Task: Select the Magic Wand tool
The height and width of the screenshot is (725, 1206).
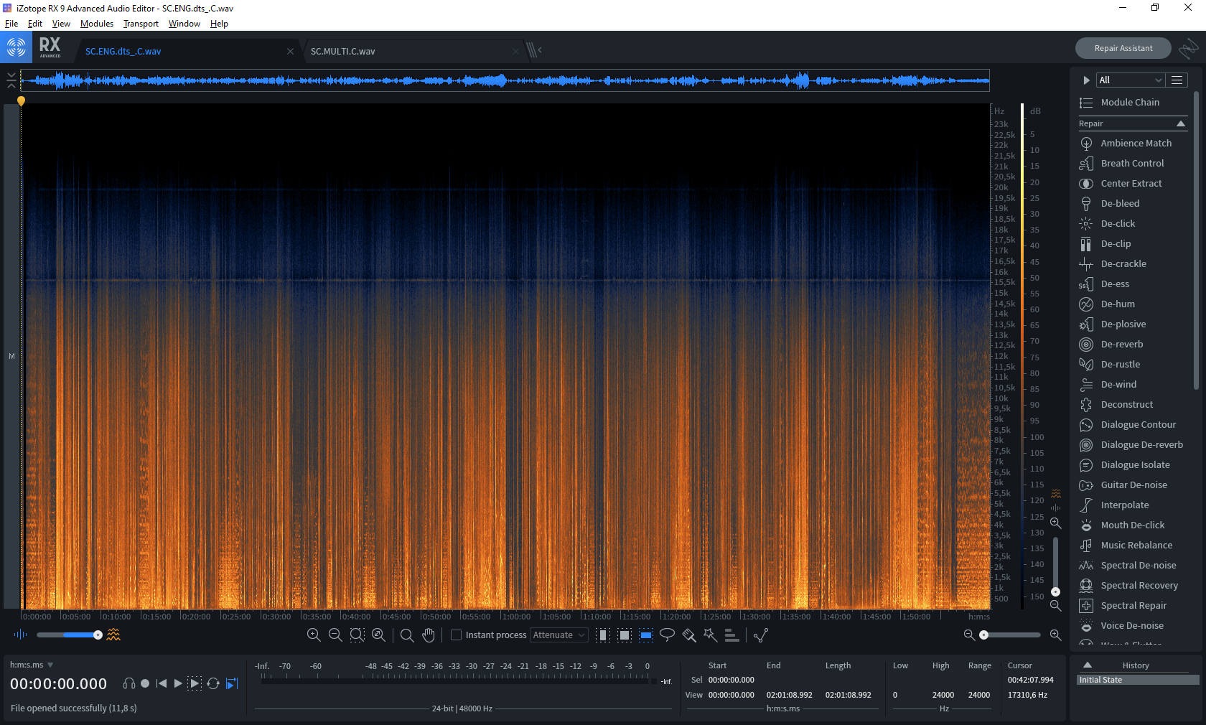Action: (x=711, y=635)
